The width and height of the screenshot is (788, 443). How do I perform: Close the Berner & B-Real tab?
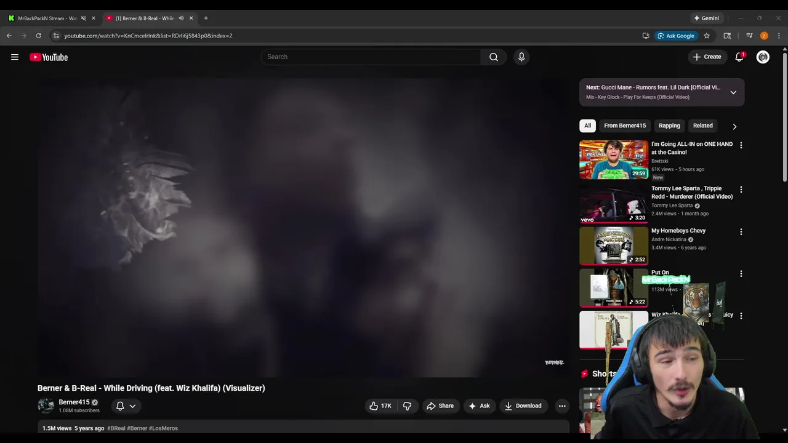coord(191,18)
